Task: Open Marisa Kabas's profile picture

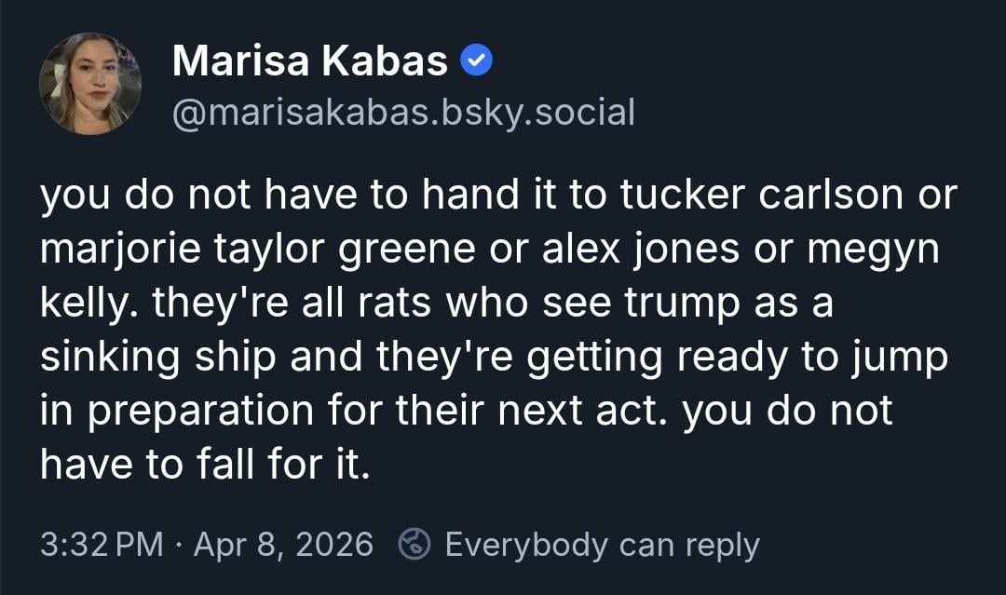Action: 90,84
